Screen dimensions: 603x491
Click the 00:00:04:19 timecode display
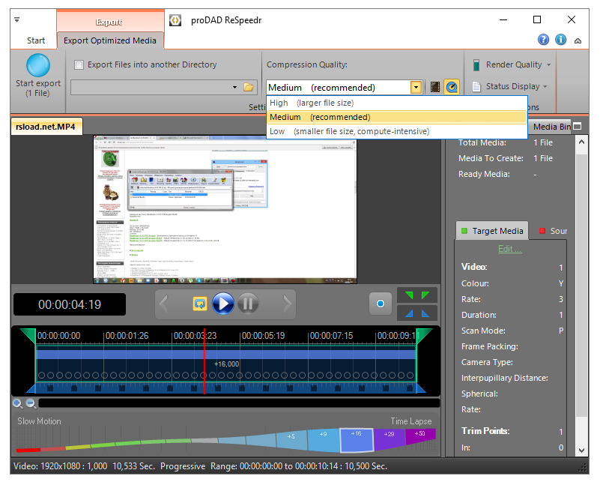pos(70,304)
